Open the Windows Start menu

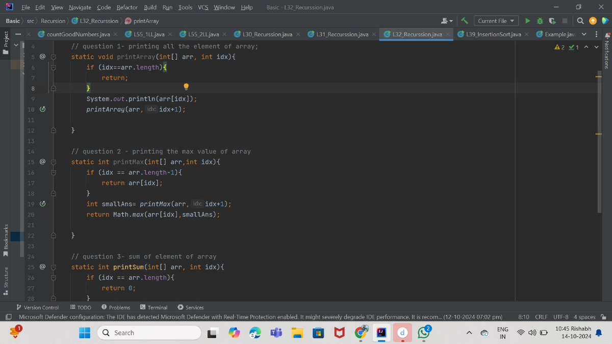coord(85,332)
